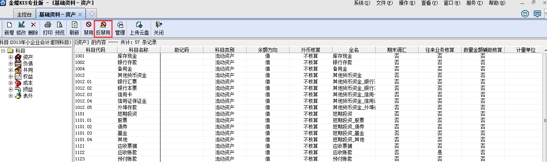Select the 损益 category in tree
This screenshot has height=162, width=547.
click(x=28, y=89)
